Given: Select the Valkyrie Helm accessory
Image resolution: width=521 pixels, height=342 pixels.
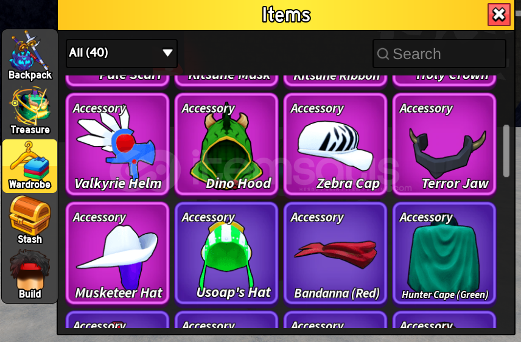Looking at the screenshot, I should tap(117, 145).
